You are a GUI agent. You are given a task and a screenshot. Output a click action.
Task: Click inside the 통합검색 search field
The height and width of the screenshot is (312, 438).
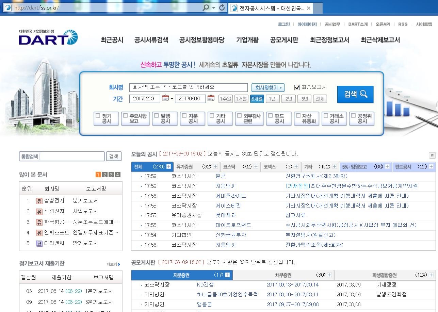pyautogui.click(x=61, y=156)
